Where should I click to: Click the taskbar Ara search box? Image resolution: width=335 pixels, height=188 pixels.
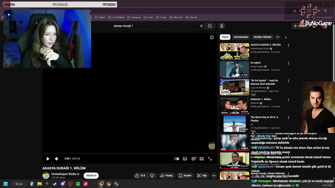19,184
